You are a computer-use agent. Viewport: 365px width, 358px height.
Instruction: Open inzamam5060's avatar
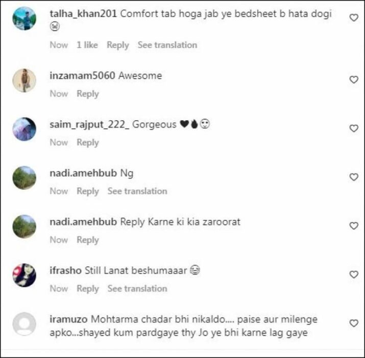pos(24,80)
